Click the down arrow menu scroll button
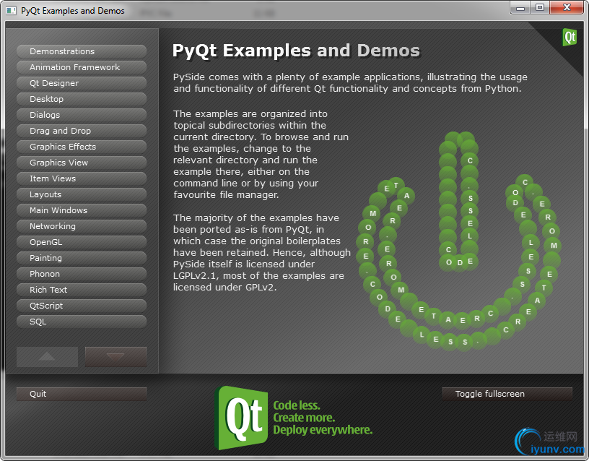The height and width of the screenshot is (461, 589). pos(115,356)
